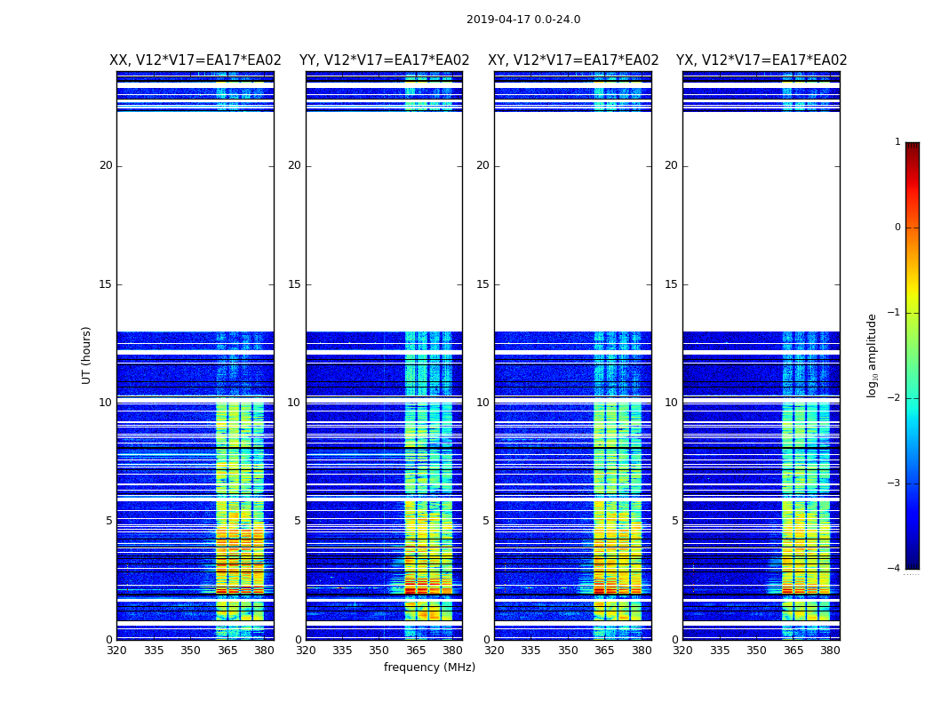Click the 20 hour tick left of YY panel
This screenshot has height=711, width=933.
point(293,165)
